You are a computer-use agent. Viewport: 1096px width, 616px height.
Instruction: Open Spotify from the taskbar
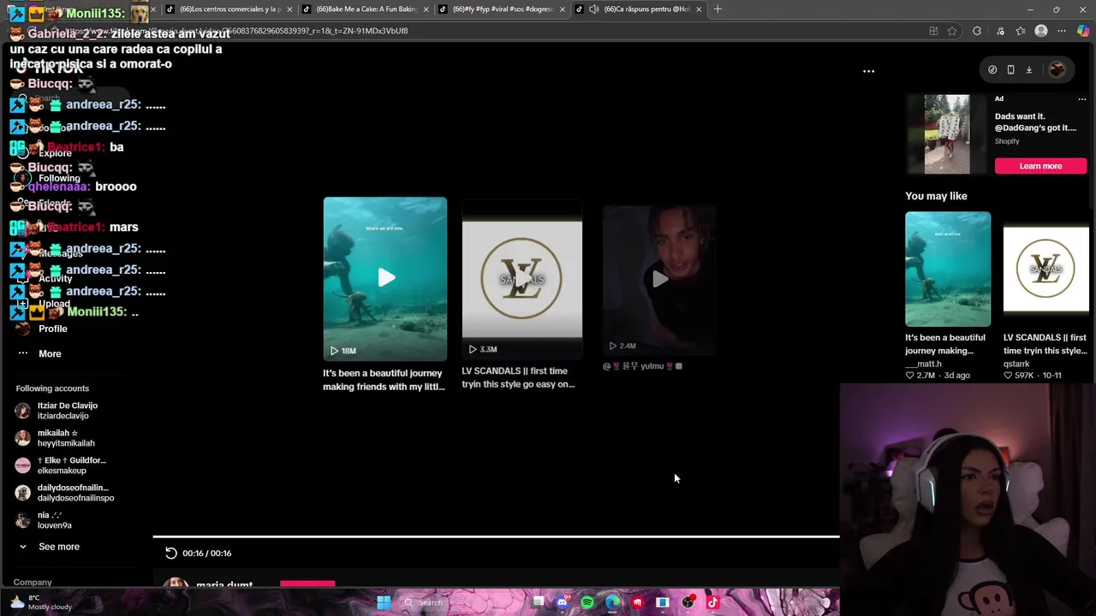coord(587,602)
